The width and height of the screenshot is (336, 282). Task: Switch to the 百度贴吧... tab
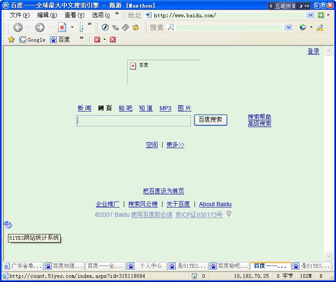point(229,266)
